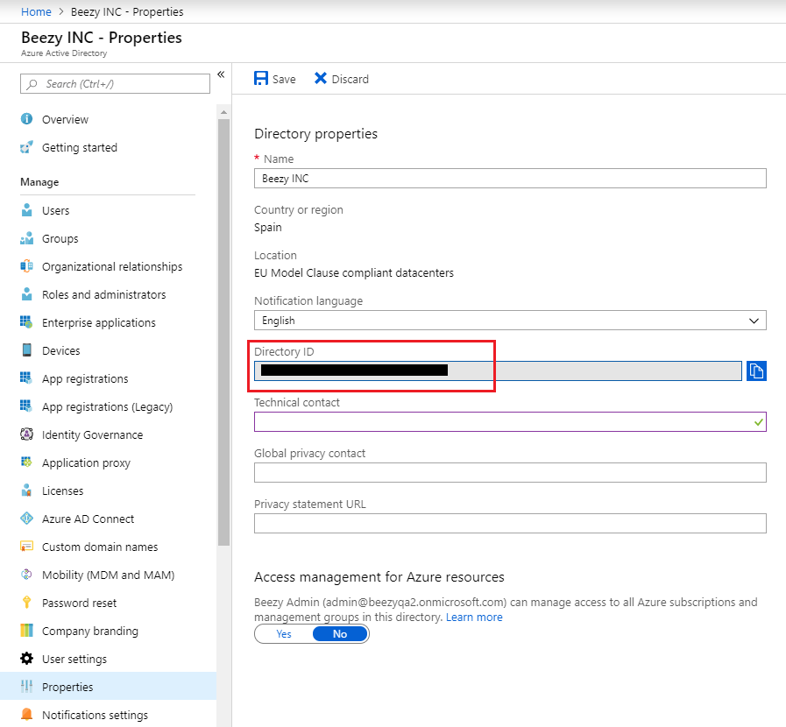Click the Technical contact field
The image size is (786, 727).
510,422
